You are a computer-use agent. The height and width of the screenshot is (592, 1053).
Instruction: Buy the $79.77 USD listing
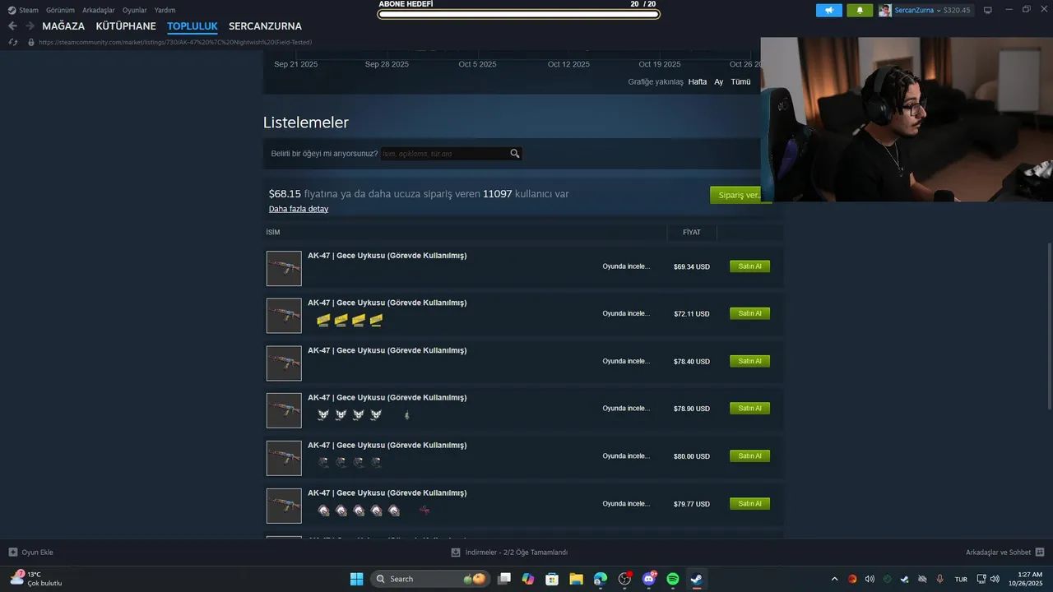pos(749,503)
